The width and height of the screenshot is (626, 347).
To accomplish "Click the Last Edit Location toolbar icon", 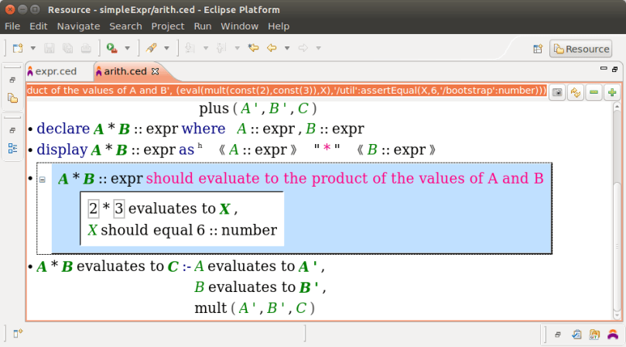I will [x=252, y=48].
